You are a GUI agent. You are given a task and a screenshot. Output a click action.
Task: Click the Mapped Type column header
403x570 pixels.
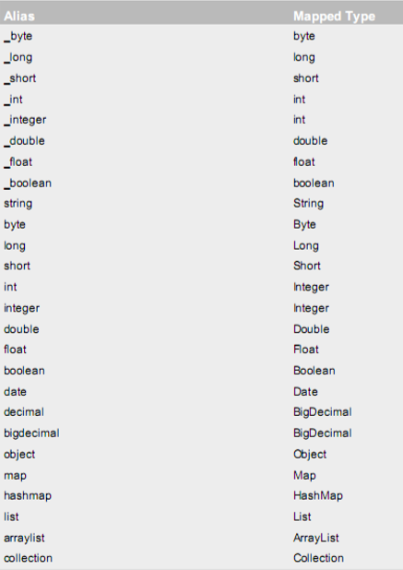(334, 16)
